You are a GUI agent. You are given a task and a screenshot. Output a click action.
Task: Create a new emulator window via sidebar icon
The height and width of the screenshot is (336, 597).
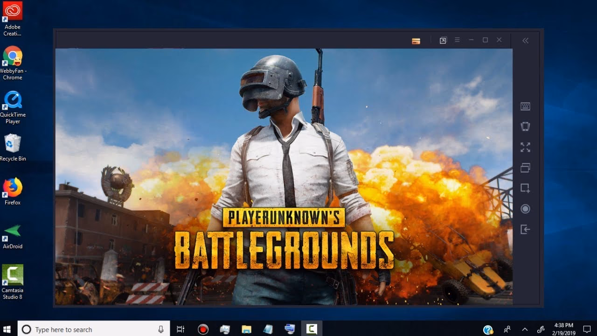[x=525, y=189]
